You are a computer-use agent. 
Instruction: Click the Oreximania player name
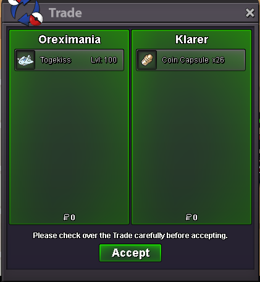coord(70,40)
